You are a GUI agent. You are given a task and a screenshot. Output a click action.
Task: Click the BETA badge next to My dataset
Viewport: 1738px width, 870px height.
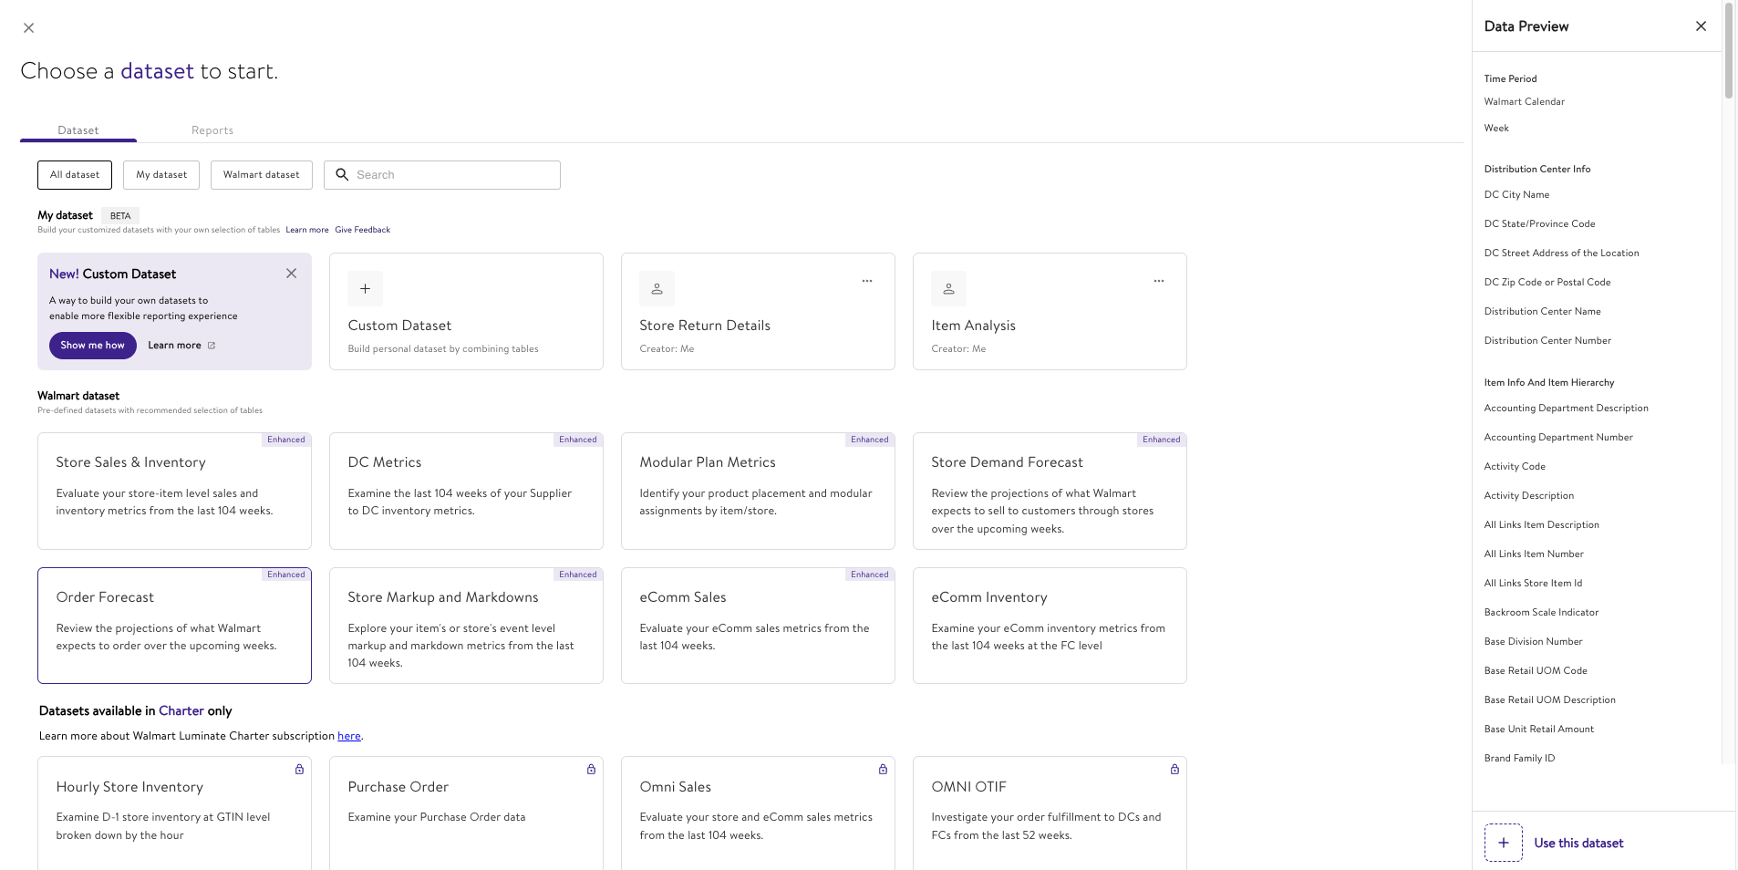pos(120,216)
